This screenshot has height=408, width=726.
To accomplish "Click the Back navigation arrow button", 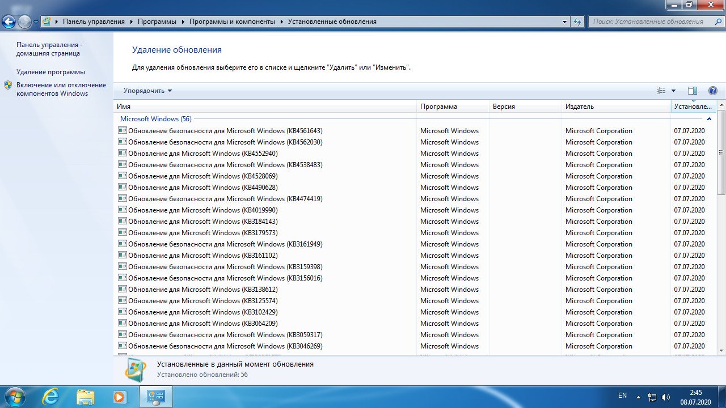I will 9,22.
